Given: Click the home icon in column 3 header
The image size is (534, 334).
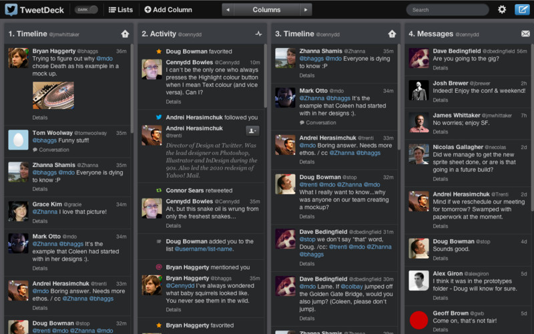Looking at the screenshot, I should point(392,34).
